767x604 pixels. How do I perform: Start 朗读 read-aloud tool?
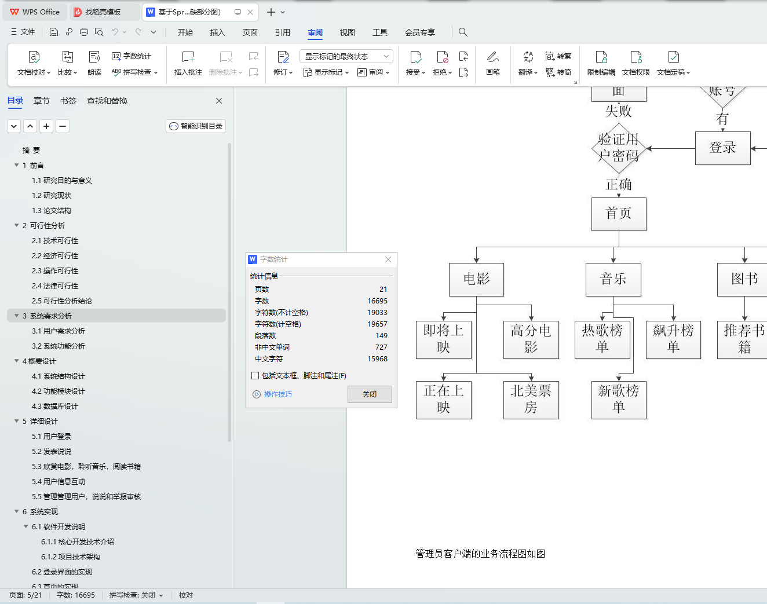click(94, 63)
